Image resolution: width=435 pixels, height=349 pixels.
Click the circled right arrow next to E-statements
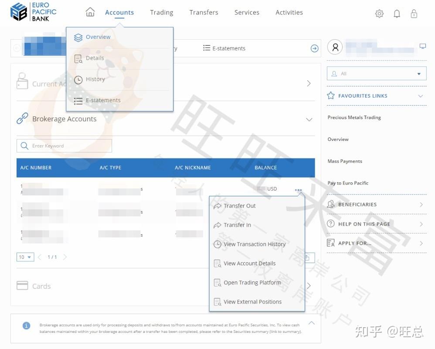pos(314,48)
